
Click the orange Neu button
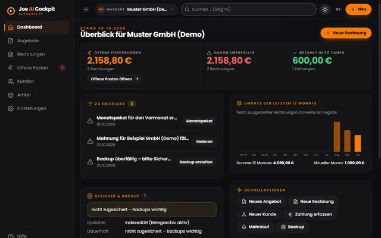click(x=358, y=10)
